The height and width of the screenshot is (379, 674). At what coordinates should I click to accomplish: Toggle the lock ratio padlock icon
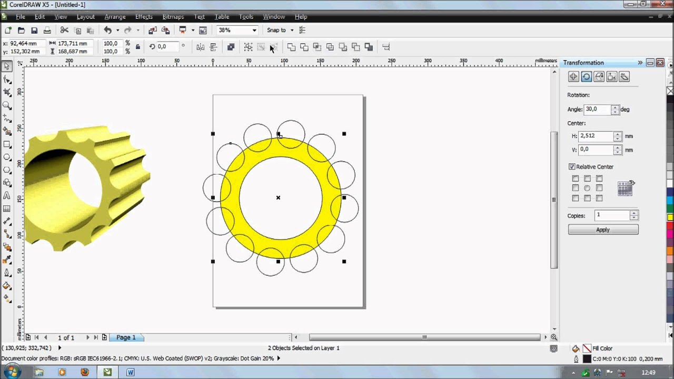click(138, 47)
